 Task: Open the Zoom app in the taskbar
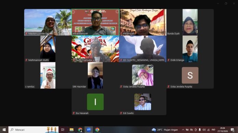click(x=89, y=130)
